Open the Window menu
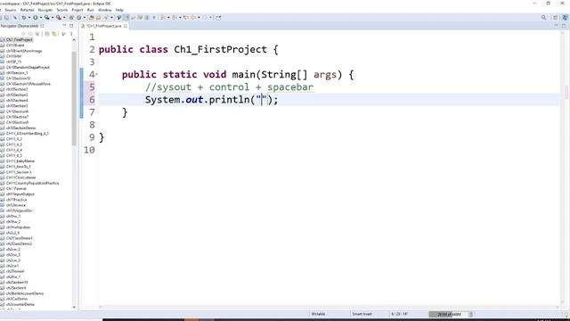 pos(105,10)
